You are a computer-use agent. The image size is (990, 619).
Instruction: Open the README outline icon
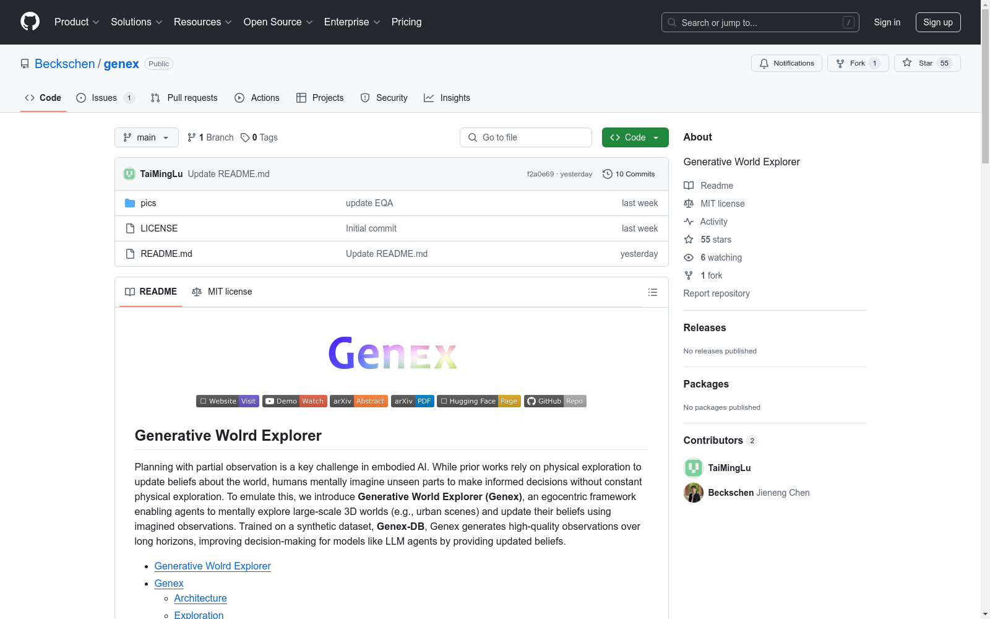(x=652, y=292)
